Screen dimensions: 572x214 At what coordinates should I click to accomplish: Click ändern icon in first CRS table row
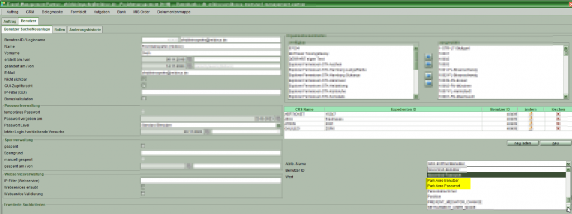point(531,114)
